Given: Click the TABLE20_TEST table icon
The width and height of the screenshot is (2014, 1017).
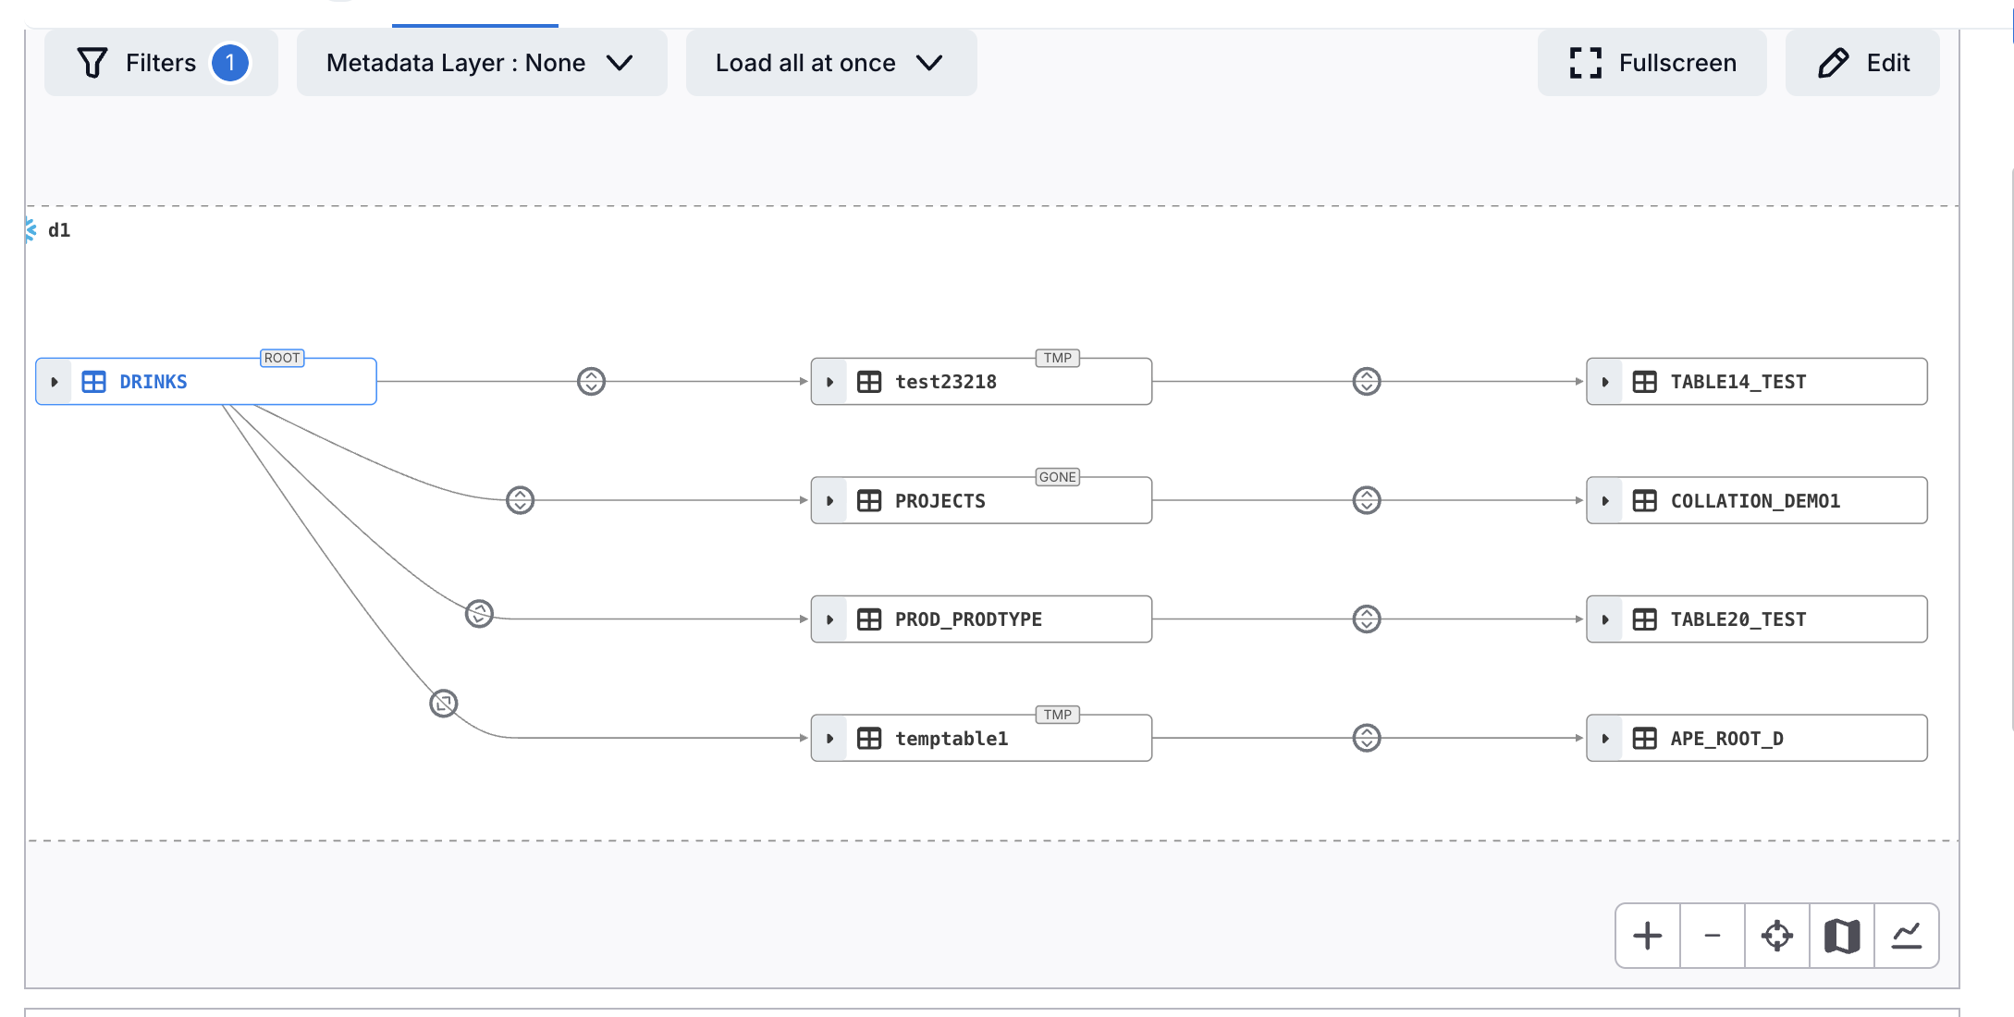Looking at the screenshot, I should 1645,619.
